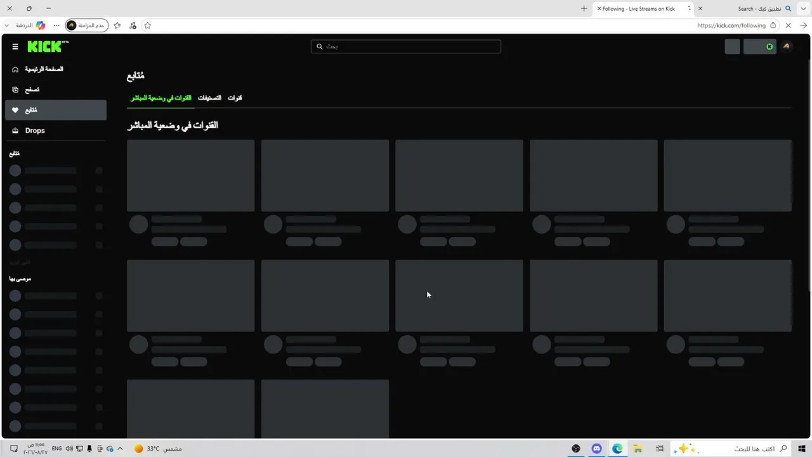Open the OBS icon on the taskbar
Image resolution: width=812 pixels, height=457 pixels.
click(575, 449)
